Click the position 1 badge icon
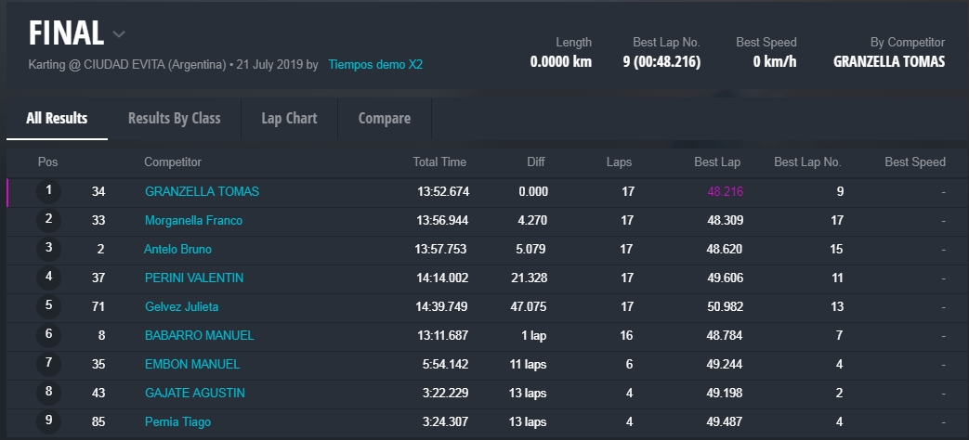Image resolution: width=969 pixels, height=440 pixels. click(x=48, y=191)
